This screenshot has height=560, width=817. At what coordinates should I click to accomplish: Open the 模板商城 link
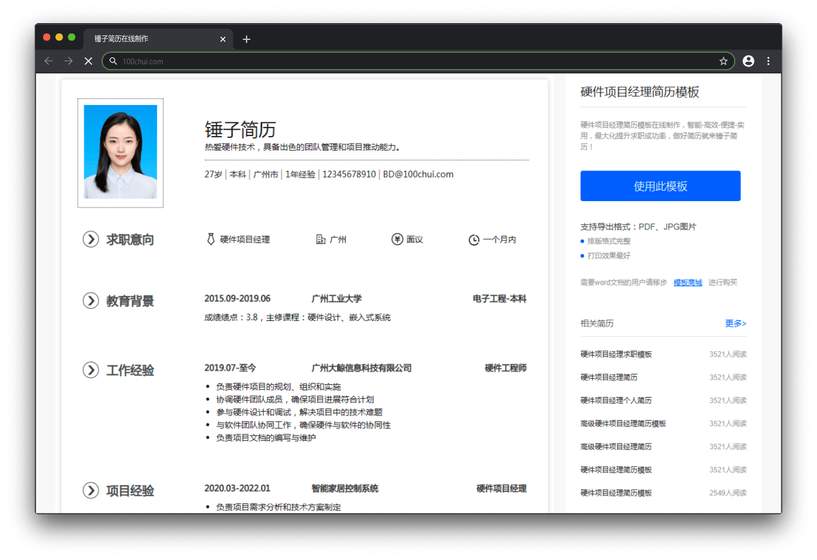pos(688,282)
